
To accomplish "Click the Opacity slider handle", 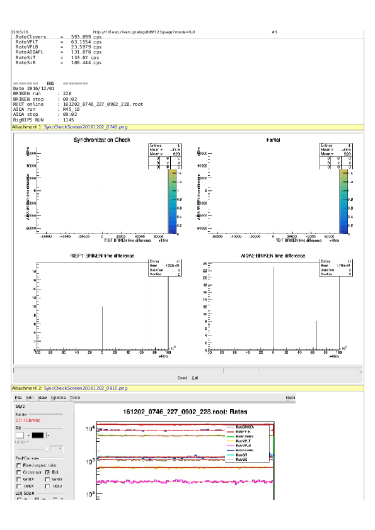I will point(47,449).
